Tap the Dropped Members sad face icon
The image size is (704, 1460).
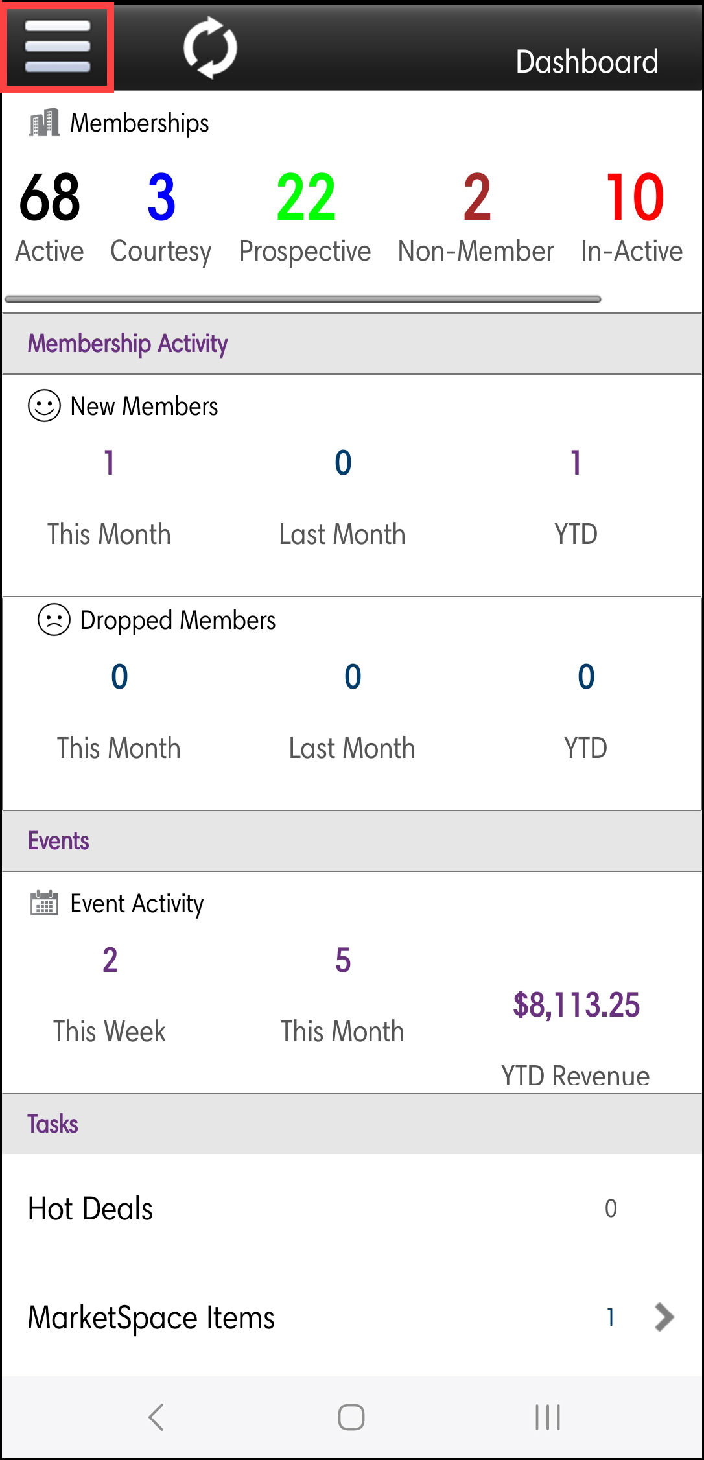click(54, 620)
